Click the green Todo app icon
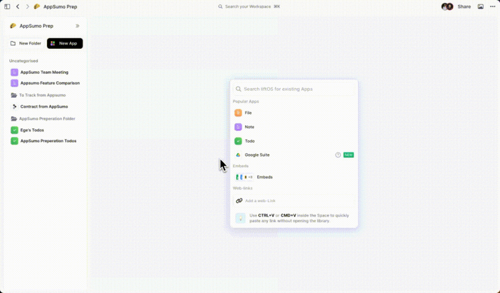The width and height of the screenshot is (500, 293). point(238,141)
